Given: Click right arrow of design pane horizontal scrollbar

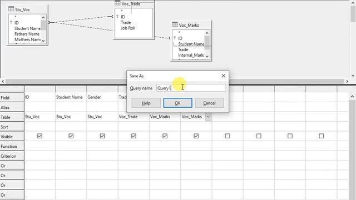Looking at the screenshot, I should click(347, 81).
